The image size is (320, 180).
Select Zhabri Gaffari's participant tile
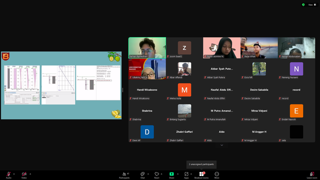[184, 132]
